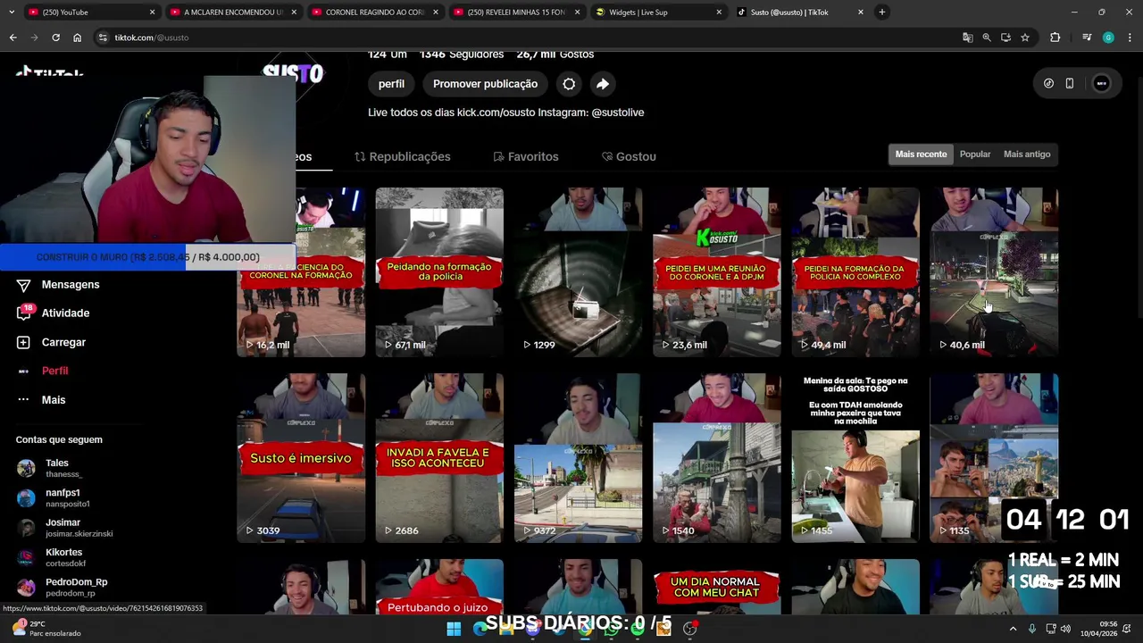Focus the address bar showing tiktok.com/@ususto
Image resolution: width=1143 pixels, height=643 pixels.
527,38
